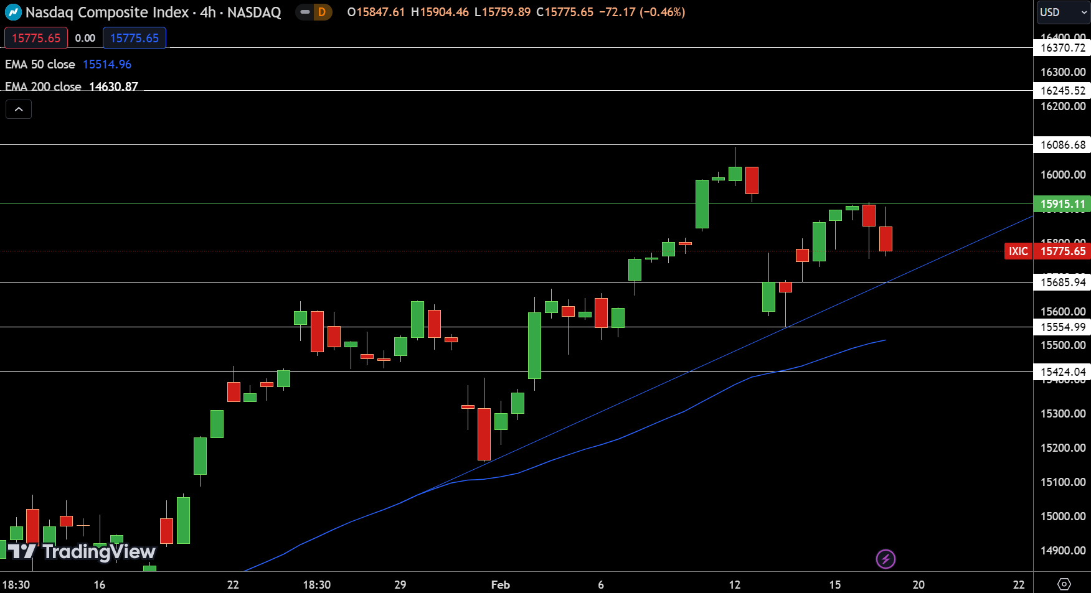
Task: Collapse the indicator legend with chevron arrow
Action: click(x=19, y=110)
